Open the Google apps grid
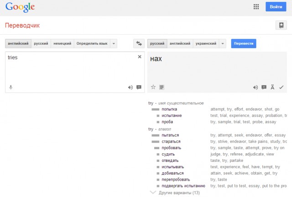 pos(256,7)
